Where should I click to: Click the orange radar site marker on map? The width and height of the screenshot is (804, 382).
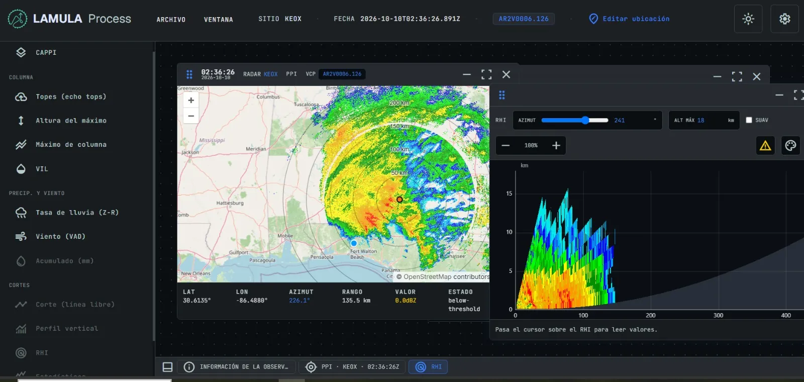click(x=399, y=200)
